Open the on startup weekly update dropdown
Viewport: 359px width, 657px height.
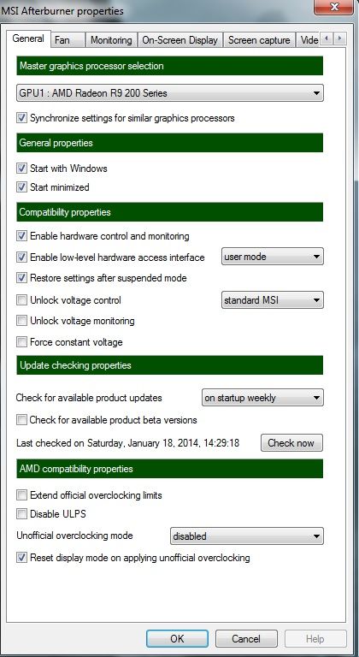coord(262,398)
